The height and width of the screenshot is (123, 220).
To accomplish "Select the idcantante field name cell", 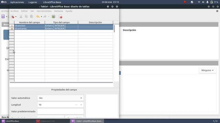I will click(30, 28).
